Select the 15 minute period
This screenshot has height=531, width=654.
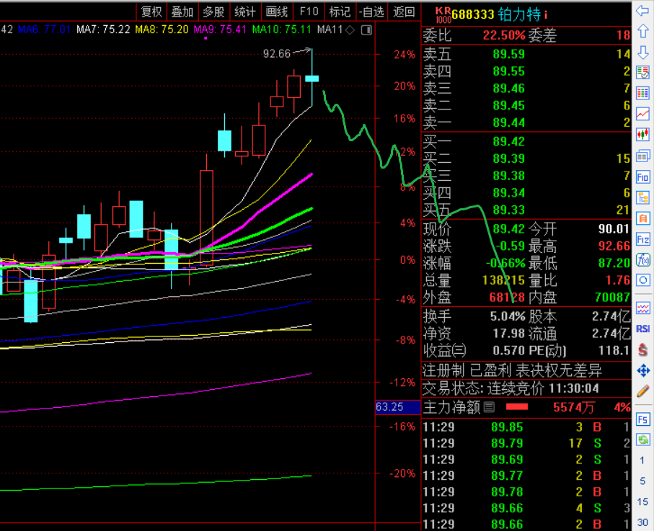tap(642, 501)
